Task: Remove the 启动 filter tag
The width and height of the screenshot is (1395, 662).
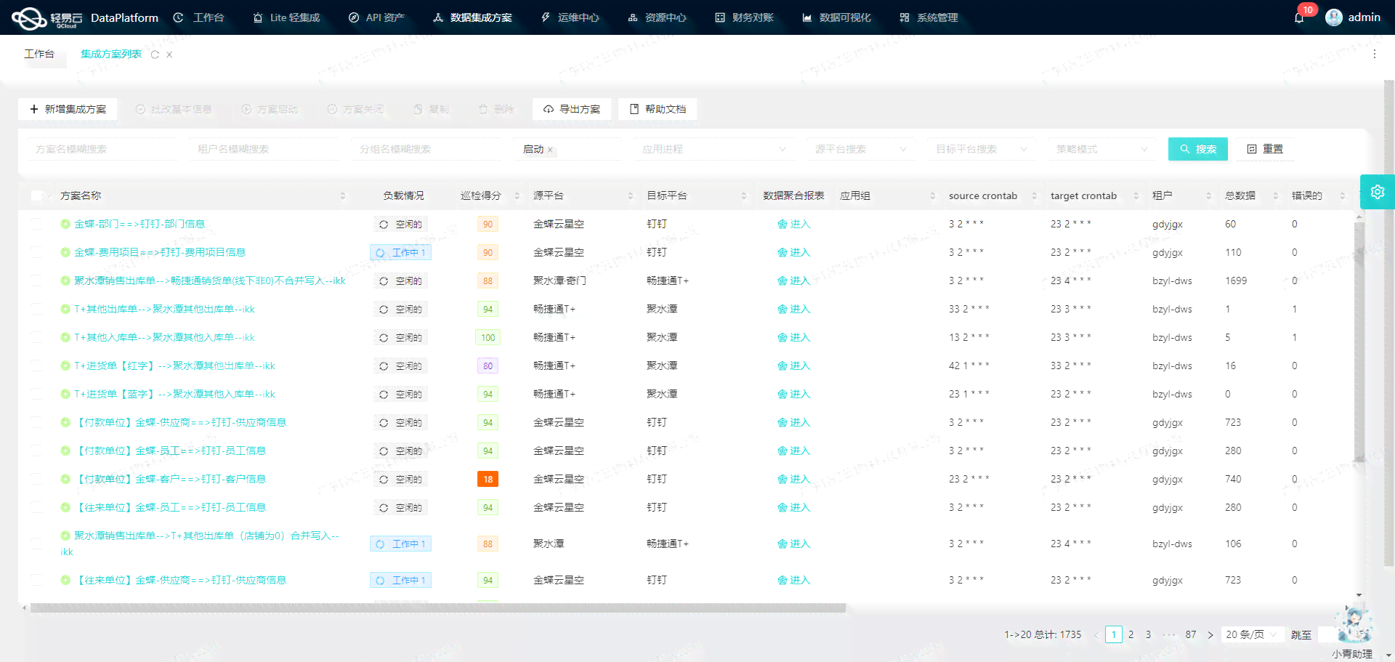Action: (x=550, y=150)
